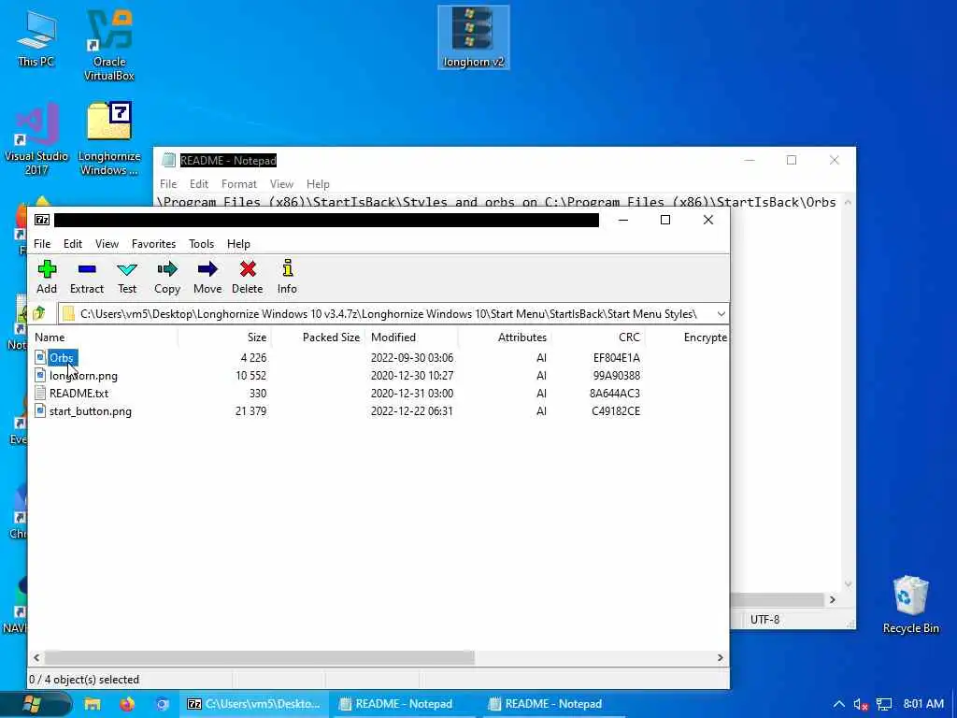Click the size value 21 379
The image size is (957, 718).
[x=250, y=411]
